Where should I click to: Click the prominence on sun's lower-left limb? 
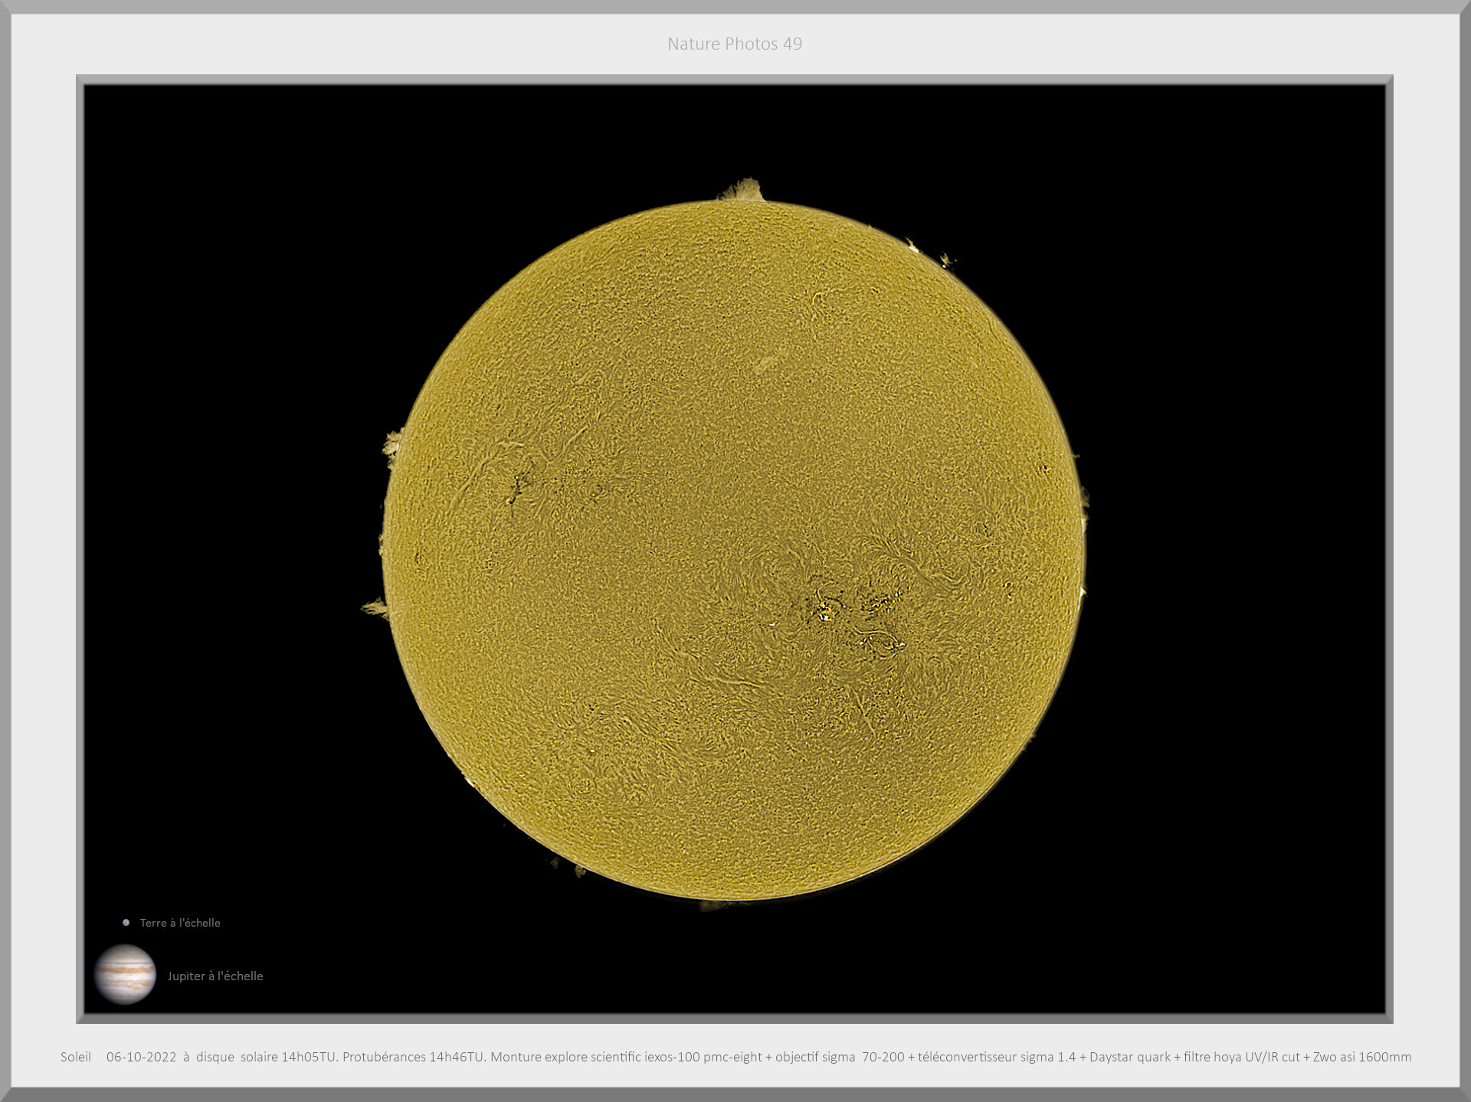point(375,608)
